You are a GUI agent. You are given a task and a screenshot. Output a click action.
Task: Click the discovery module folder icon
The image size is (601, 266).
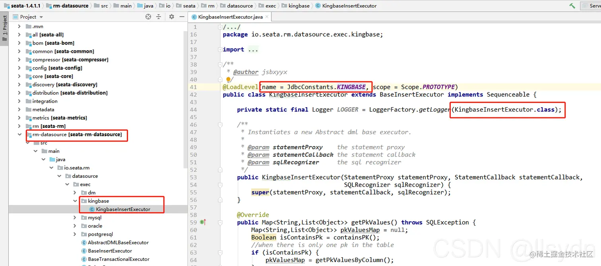tap(29, 85)
